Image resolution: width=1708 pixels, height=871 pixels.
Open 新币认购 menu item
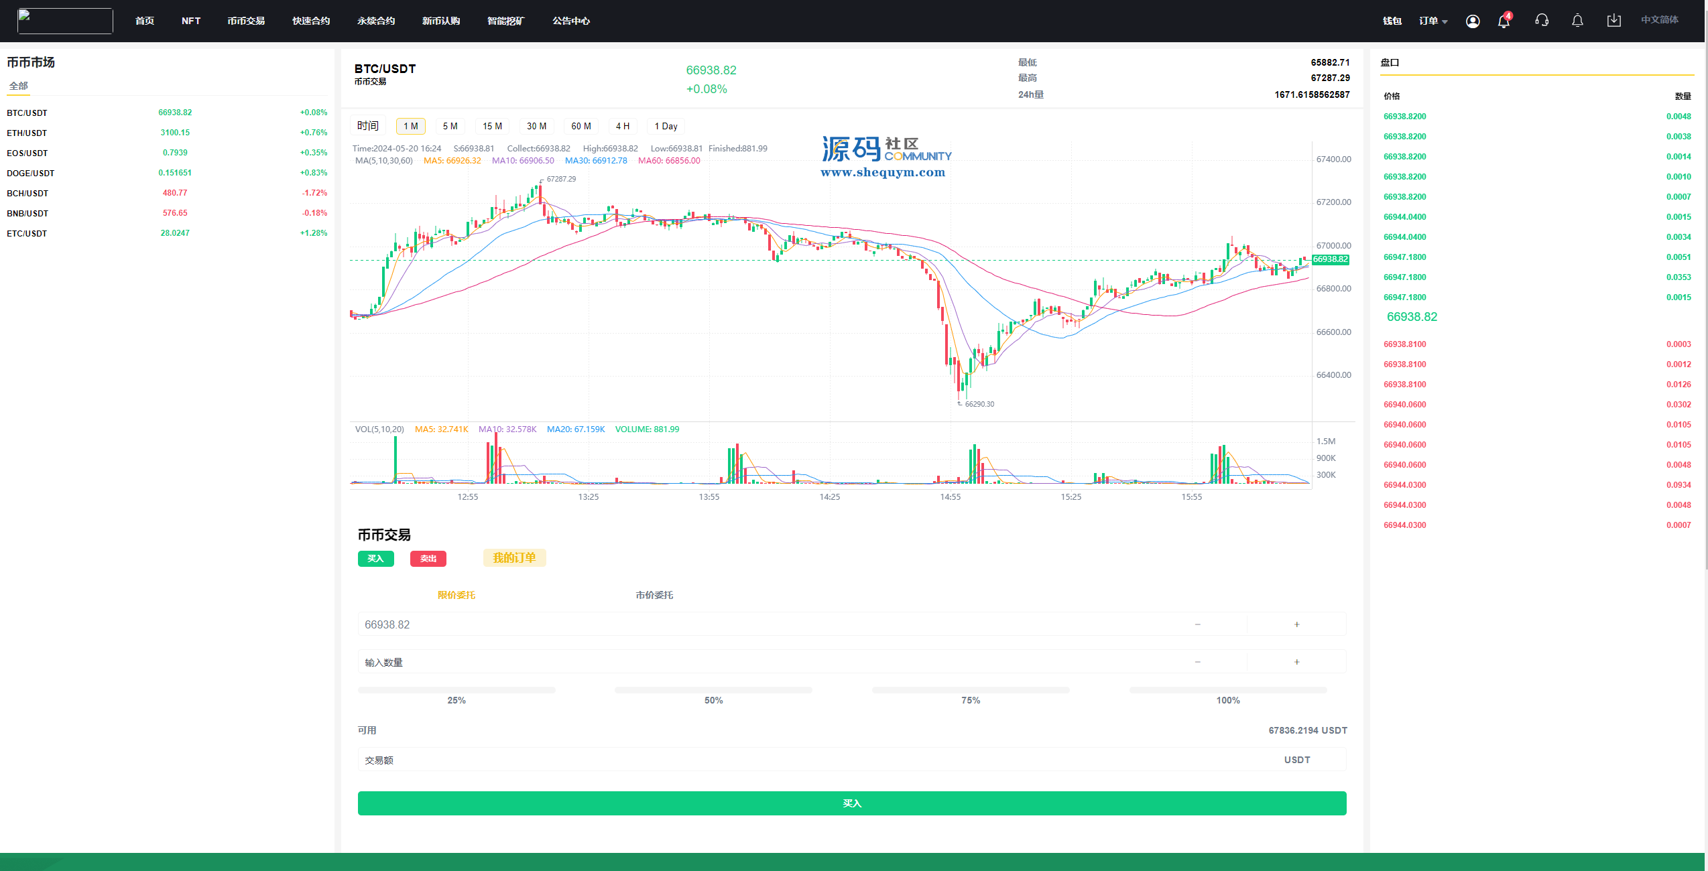pos(441,21)
